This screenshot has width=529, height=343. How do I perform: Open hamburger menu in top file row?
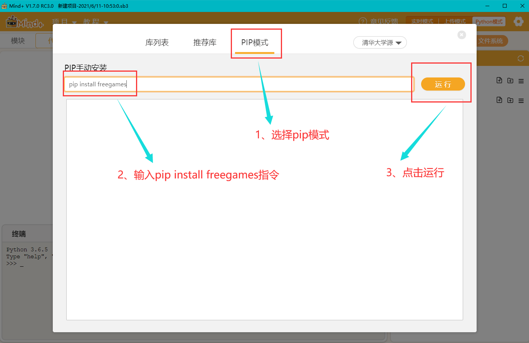(x=521, y=81)
